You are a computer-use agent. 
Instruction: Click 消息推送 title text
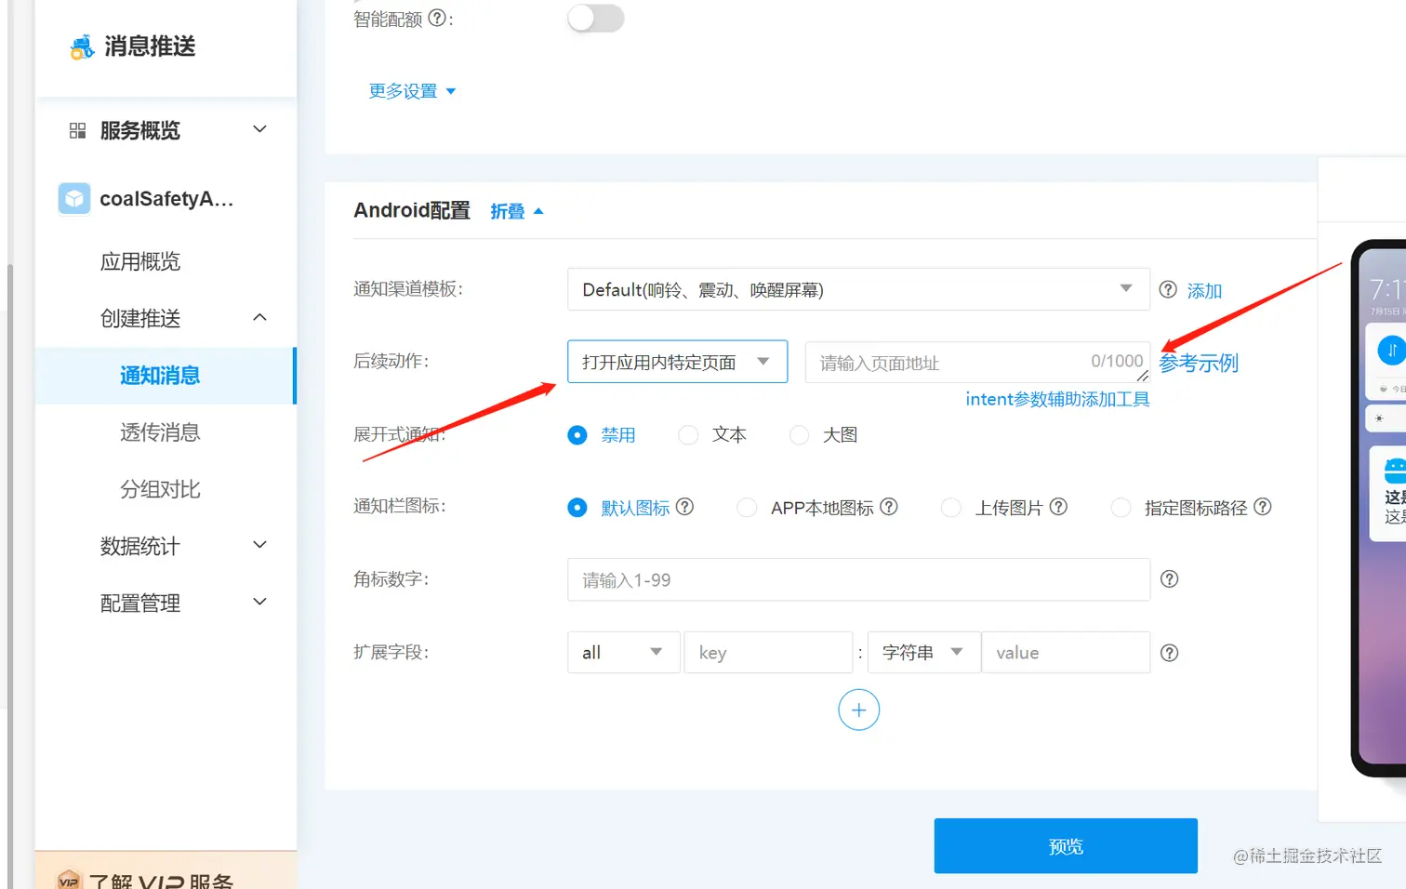pyautogui.click(x=150, y=46)
